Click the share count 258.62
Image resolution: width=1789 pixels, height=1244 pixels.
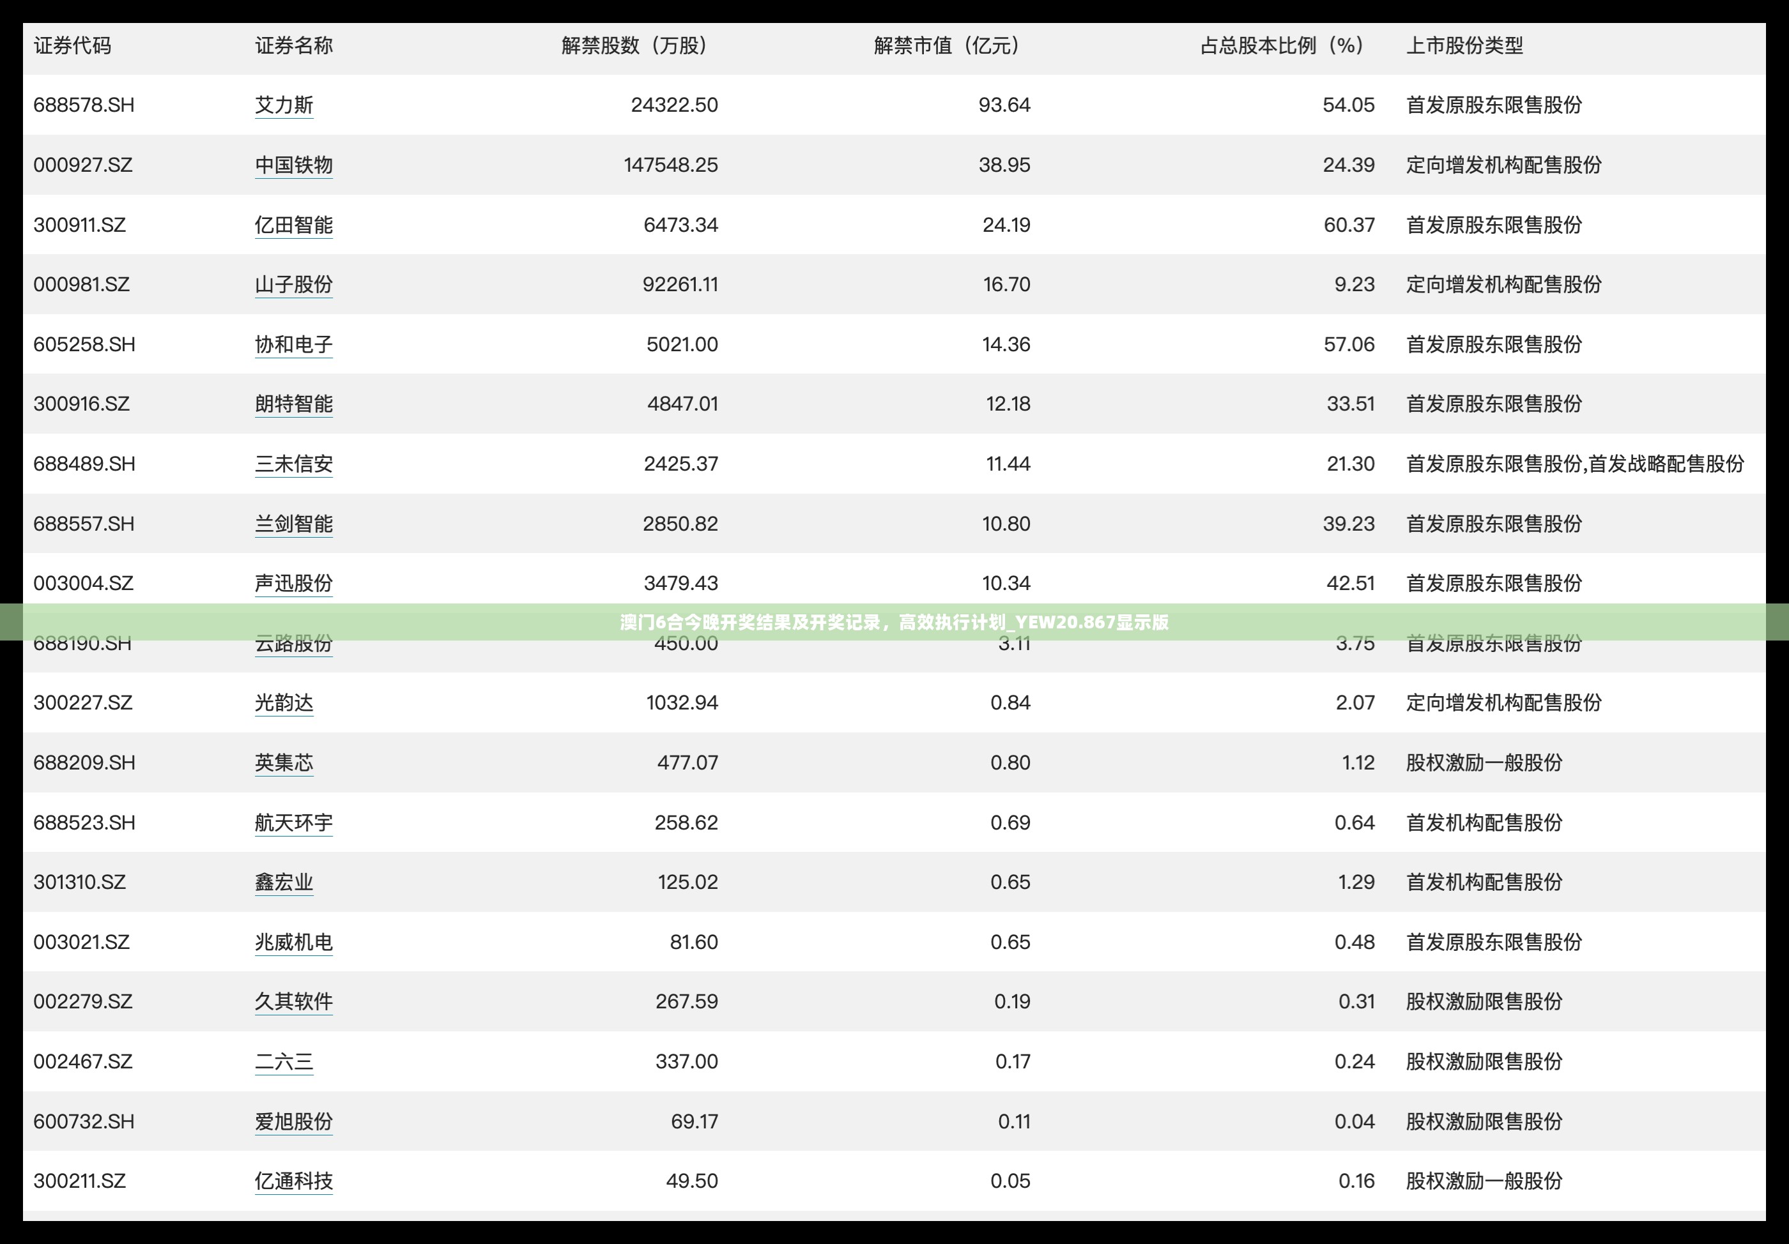686,823
